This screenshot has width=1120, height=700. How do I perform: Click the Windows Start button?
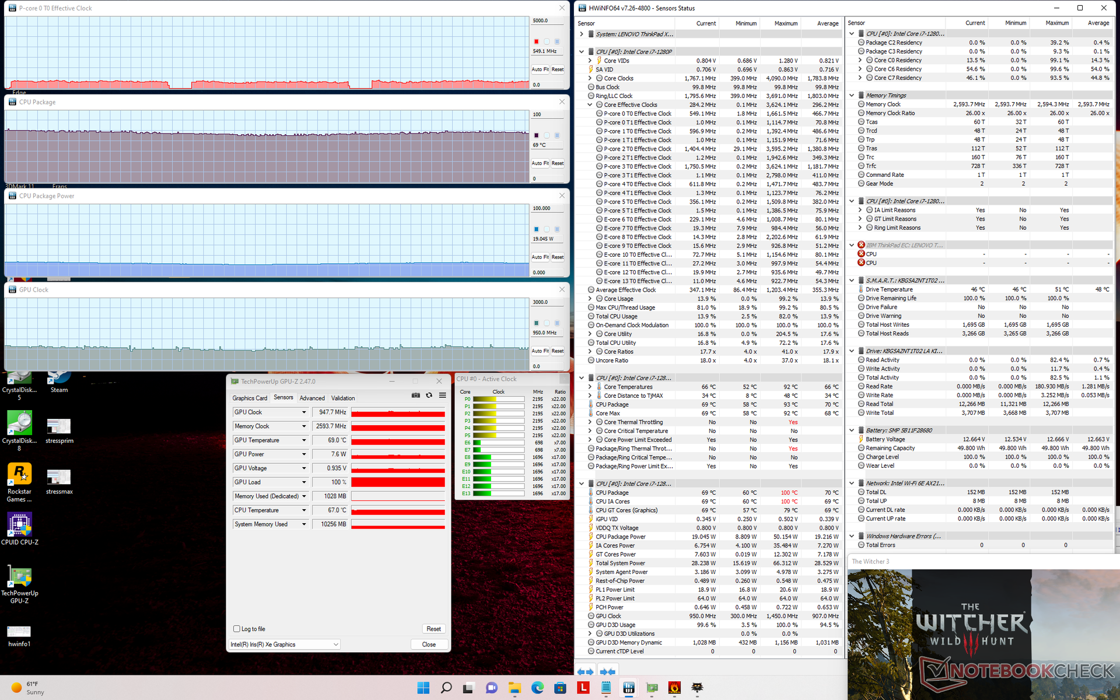click(423, 688)
